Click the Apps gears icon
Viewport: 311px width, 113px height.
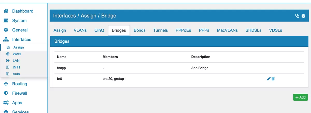(6, 103)
